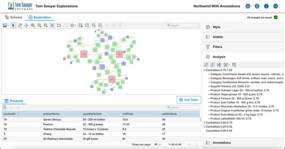
Task: Click the graph Search field
Action: [183, 25]
